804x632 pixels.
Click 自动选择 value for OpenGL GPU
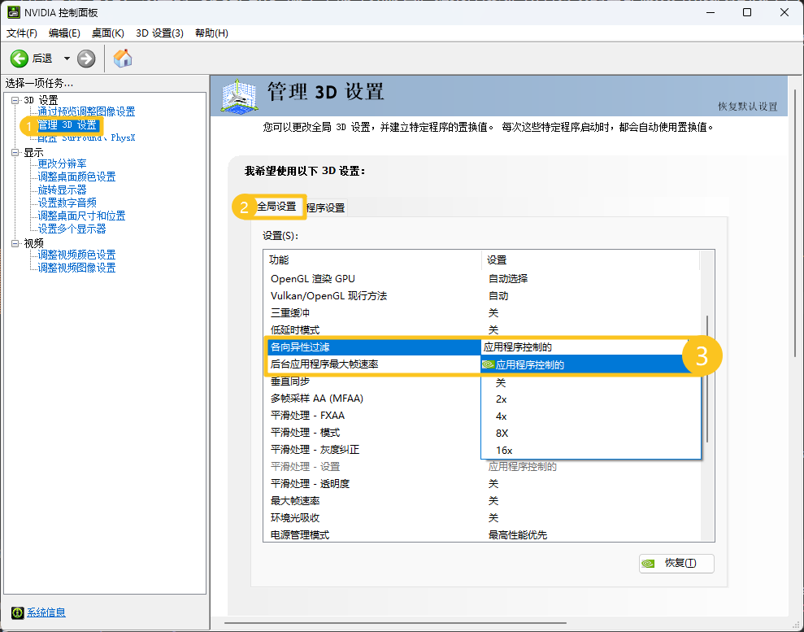coord(508,278)
